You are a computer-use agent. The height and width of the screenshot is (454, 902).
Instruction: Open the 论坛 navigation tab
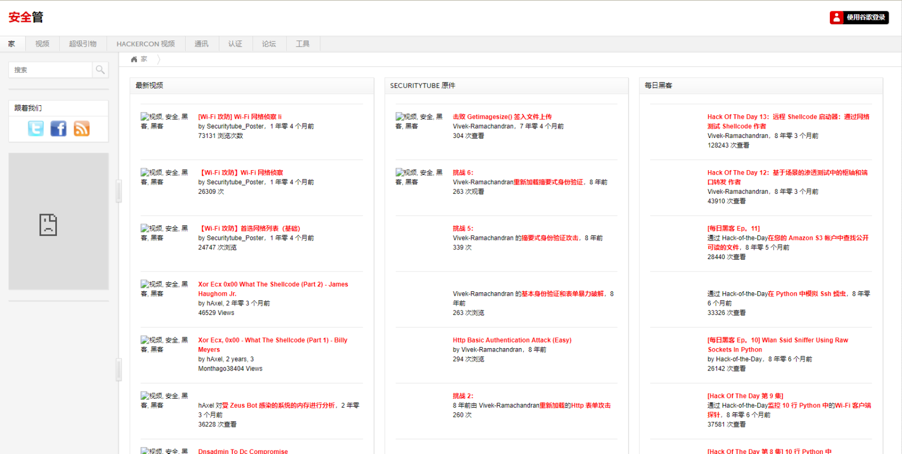click(x=269, y=44)
